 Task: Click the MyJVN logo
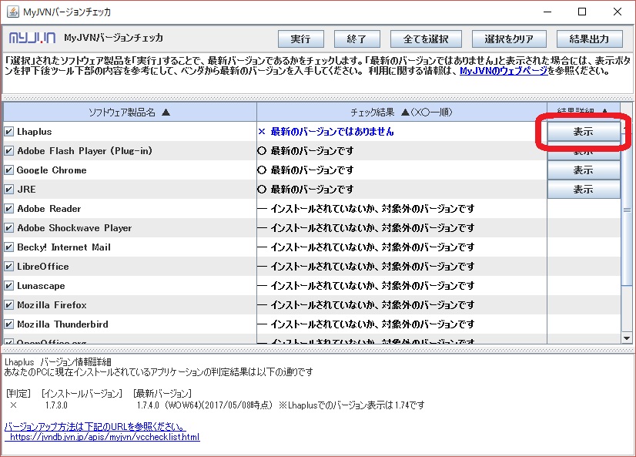click(x=32, y=39)
